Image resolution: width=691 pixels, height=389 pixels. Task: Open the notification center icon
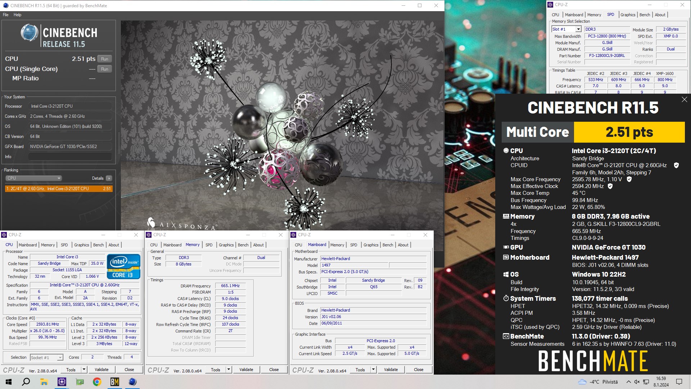coord(679,382)
